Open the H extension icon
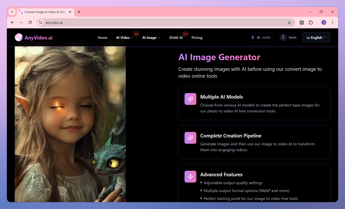Viewport: 345px width, 209px height. click(302, 22)
